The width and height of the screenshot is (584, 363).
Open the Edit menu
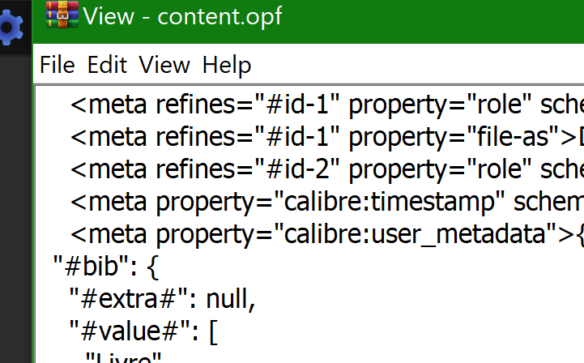coord(107,65)
